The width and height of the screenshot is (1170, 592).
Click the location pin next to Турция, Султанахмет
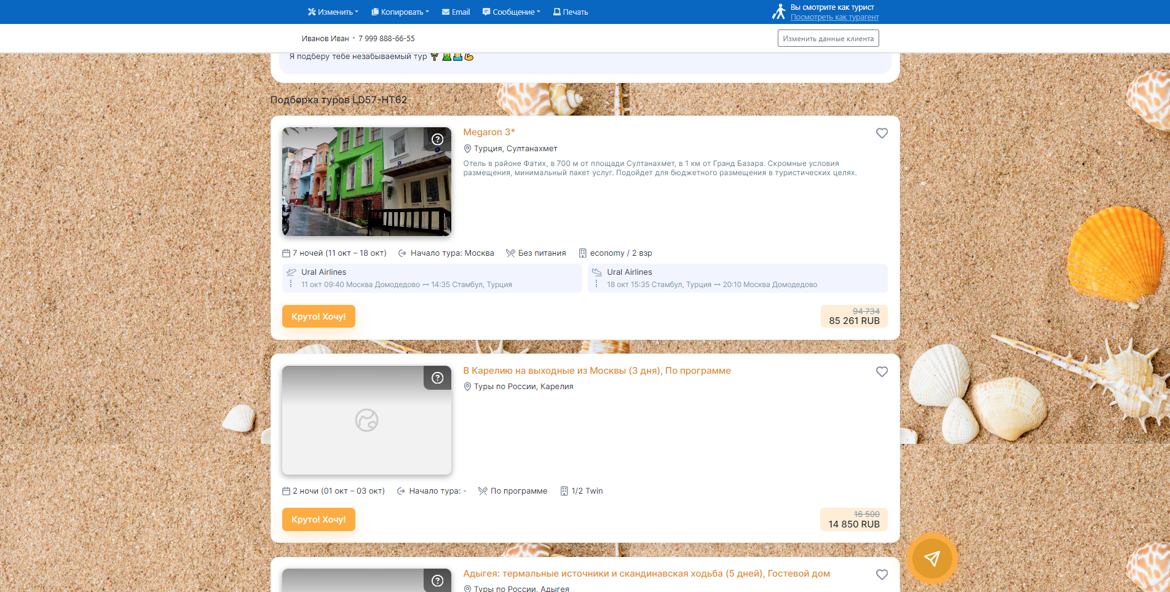(x=467, y=149)
